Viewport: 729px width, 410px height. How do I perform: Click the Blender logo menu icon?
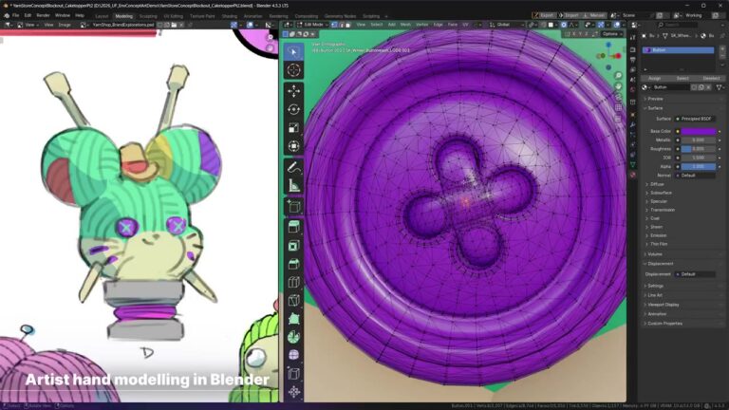7,15
